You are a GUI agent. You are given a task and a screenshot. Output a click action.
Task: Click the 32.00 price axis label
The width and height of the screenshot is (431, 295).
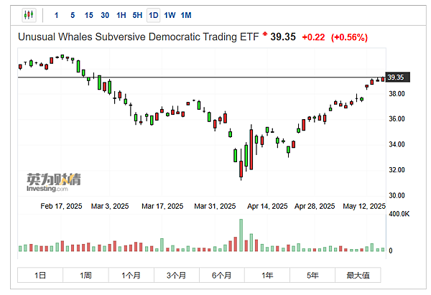[x=397, y=169]
